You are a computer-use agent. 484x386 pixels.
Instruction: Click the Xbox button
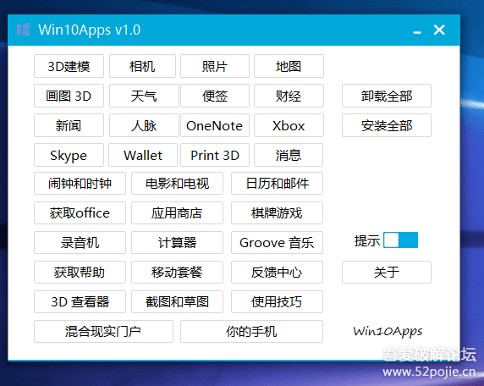[x=289, y=125]
